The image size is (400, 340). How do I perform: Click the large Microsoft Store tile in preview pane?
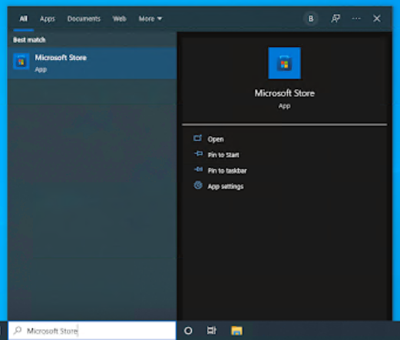(x=284, y=63)
